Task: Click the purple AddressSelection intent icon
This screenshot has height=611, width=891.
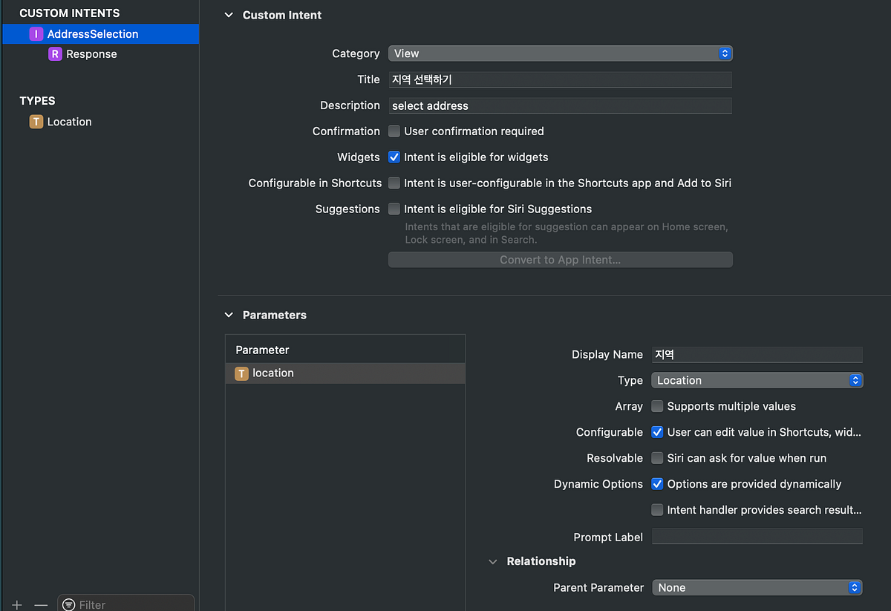Action: [36, 34]
